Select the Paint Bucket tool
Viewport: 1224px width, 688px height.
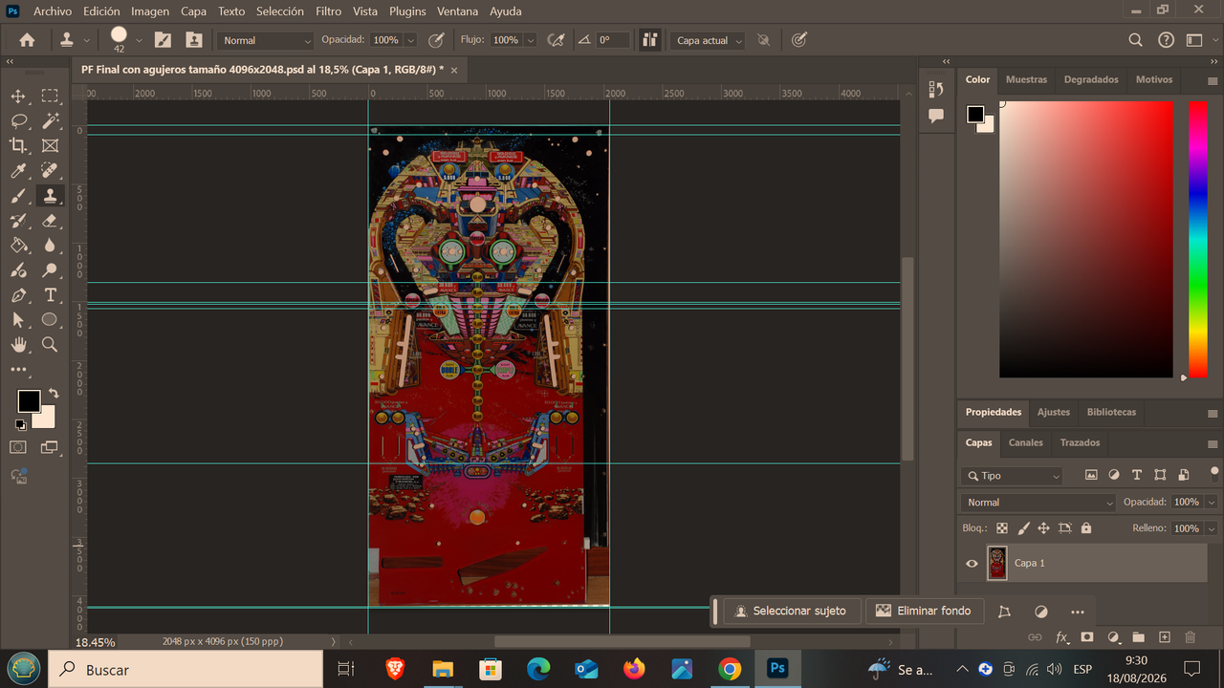click(18, 246)
